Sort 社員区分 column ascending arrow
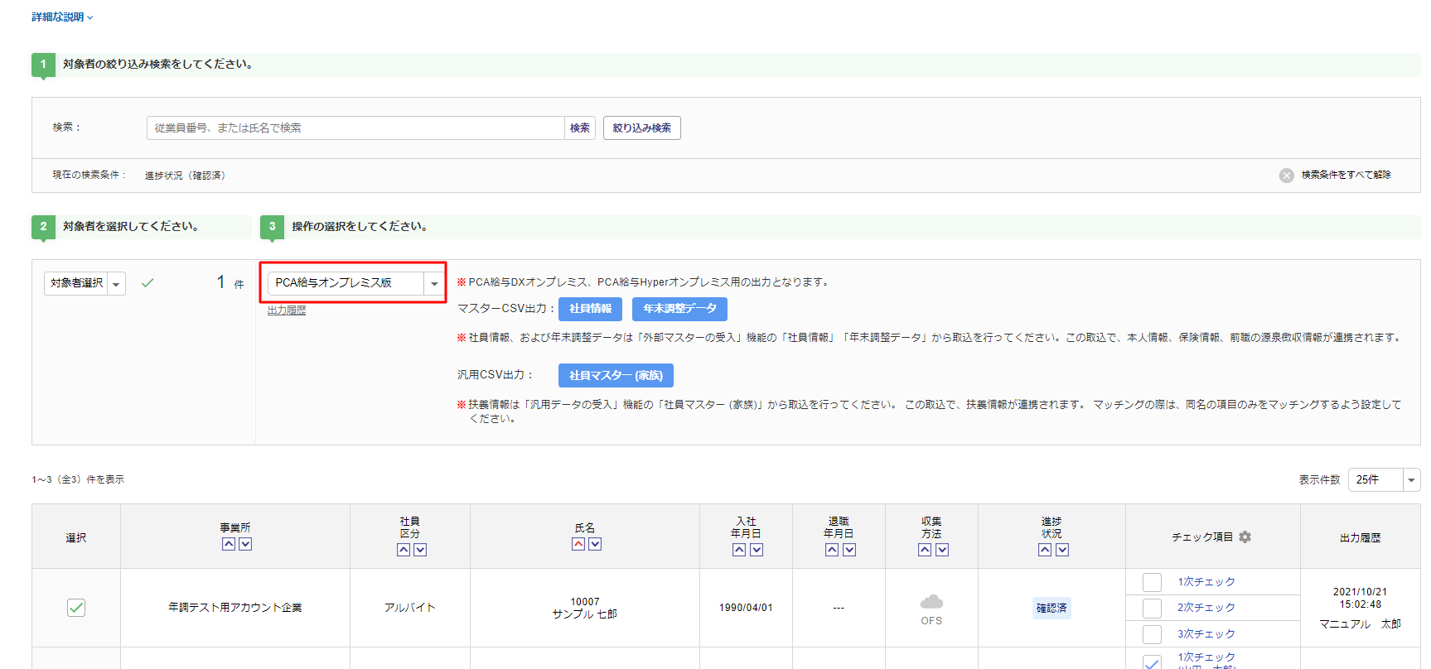 pos(404,550)
